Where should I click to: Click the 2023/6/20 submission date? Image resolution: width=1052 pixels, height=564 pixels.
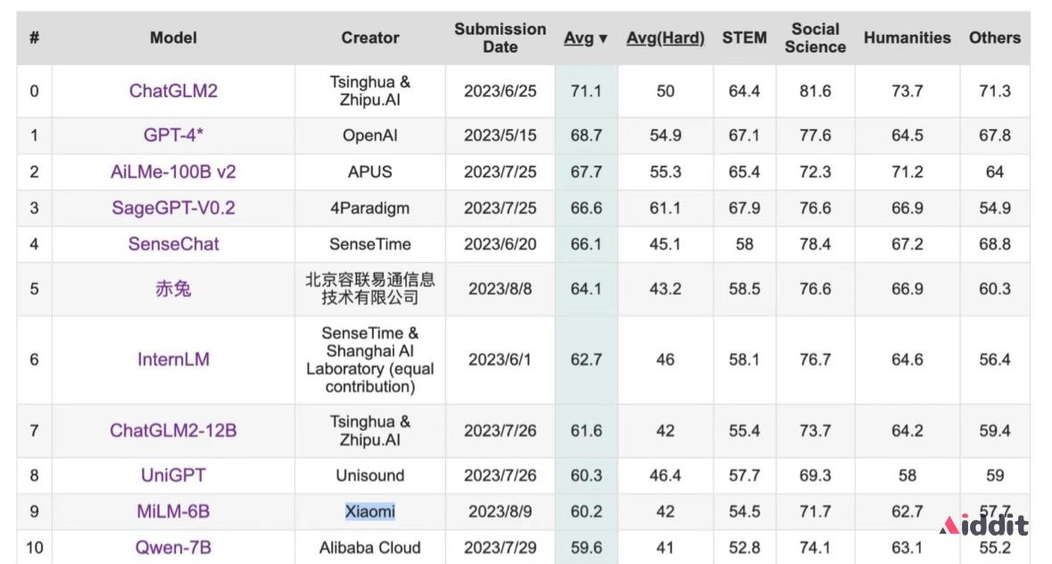500,244
